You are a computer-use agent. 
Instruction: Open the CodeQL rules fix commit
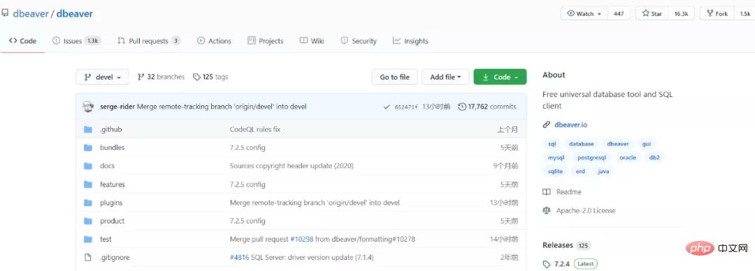pyautogui.click(x=255, y=129)
